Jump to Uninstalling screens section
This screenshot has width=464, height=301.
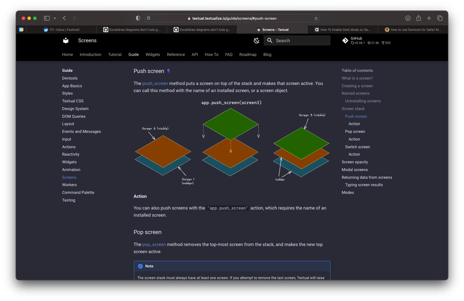(363, 101)
